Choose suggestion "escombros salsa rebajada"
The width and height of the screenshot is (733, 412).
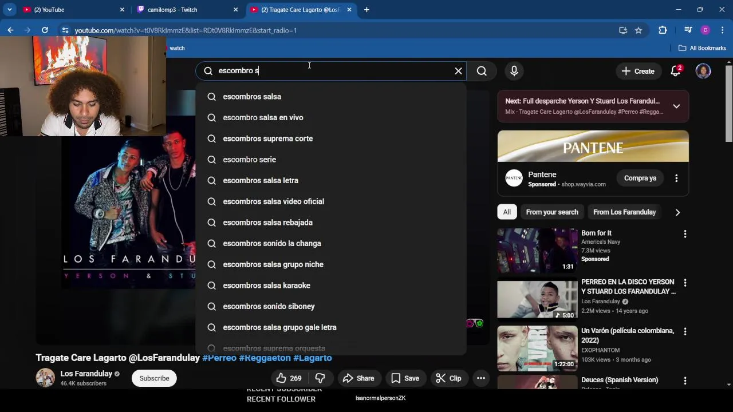coord(331,223)
